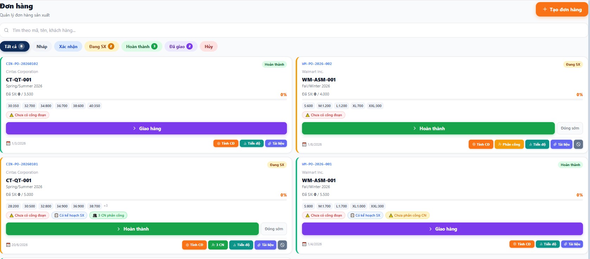The image size is (590, 259).
Task: Click Đóng sớm on order CIN-PO-20260101
Action: (274, 229)
